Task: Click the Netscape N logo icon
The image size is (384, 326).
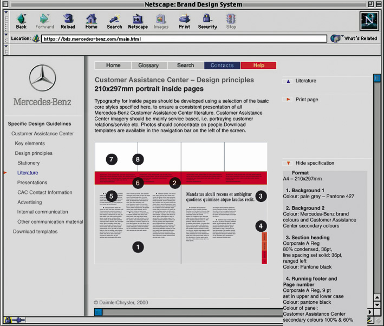Action: coord(369,21)
